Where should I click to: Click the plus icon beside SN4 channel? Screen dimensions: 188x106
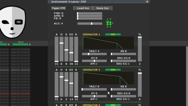pyautogui.click(x=30, y=44)
